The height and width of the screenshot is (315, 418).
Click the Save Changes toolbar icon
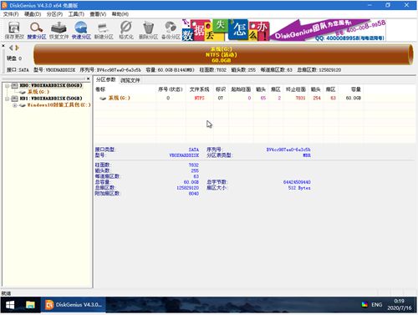click(x=14, y=30)
